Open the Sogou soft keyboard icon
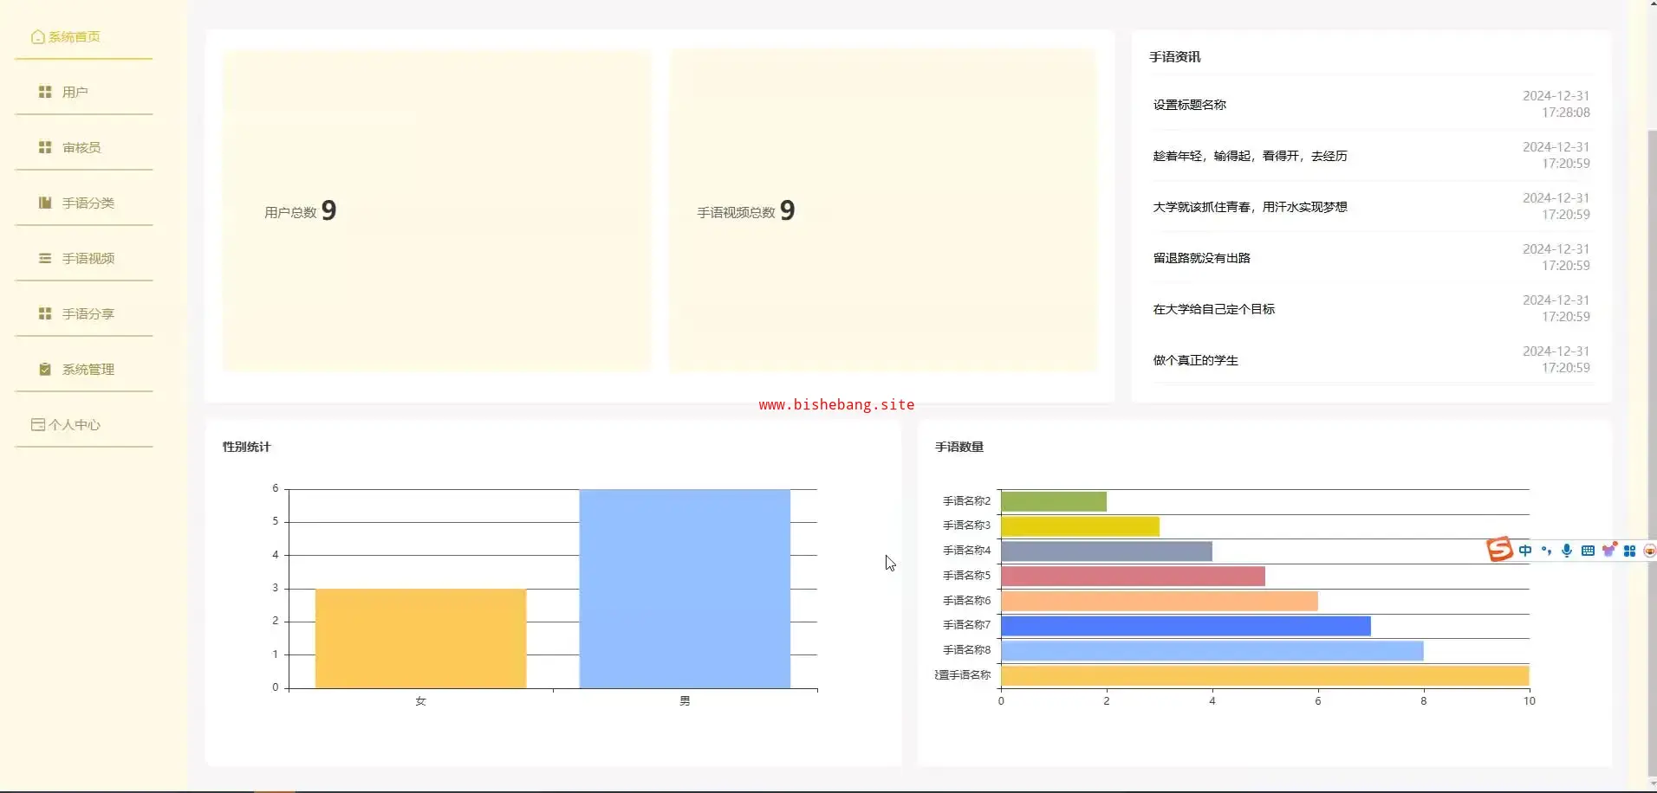Screen dimensions: 1657x793 point(1588,551)
